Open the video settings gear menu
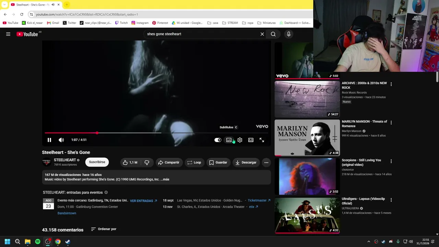 (x=240, y=140)
